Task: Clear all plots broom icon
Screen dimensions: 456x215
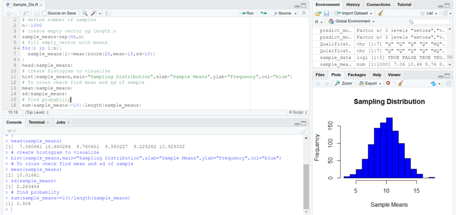Action: click(400, 83)
